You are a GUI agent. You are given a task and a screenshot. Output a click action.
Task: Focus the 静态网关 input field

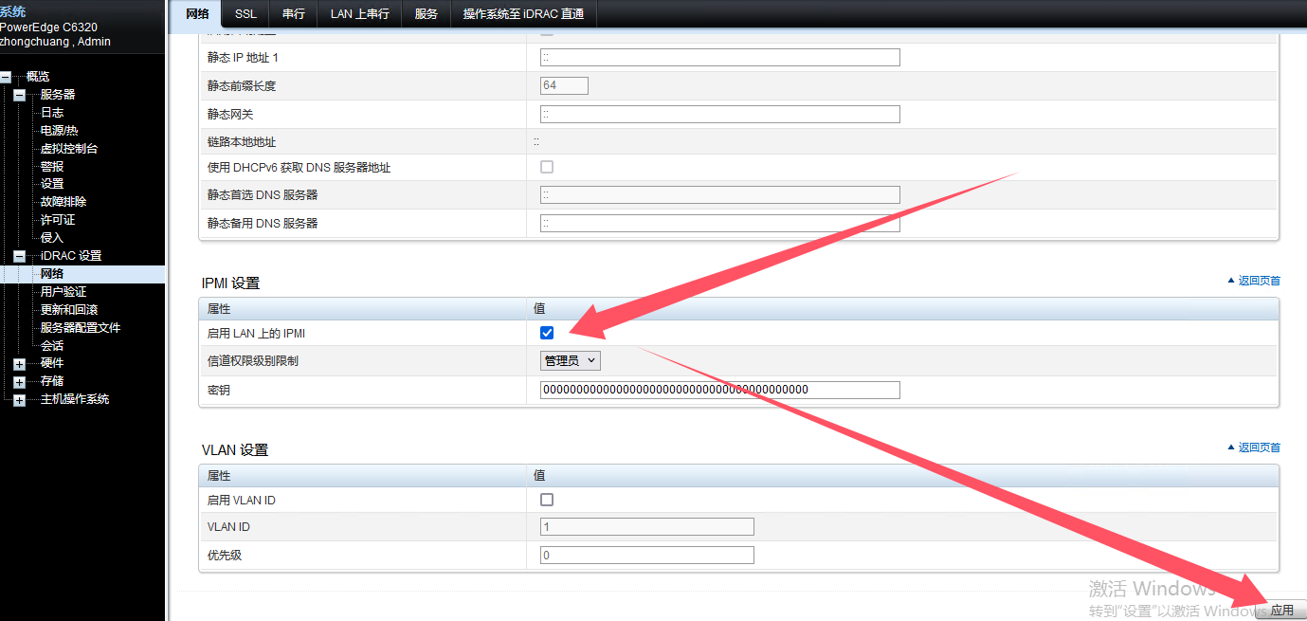click(719, 115)
